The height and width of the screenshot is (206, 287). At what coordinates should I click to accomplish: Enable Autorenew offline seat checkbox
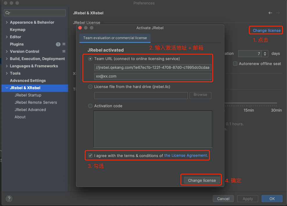pyautogui.click(x=235, y=64)
